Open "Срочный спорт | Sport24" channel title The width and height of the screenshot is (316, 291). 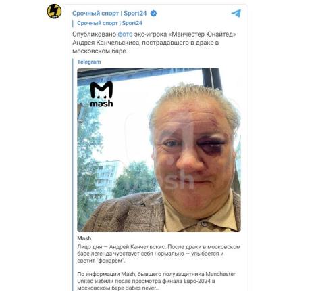tap(109, 14)
